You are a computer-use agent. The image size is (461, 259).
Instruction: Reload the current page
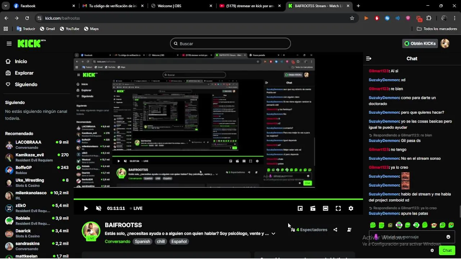(27, 18)
